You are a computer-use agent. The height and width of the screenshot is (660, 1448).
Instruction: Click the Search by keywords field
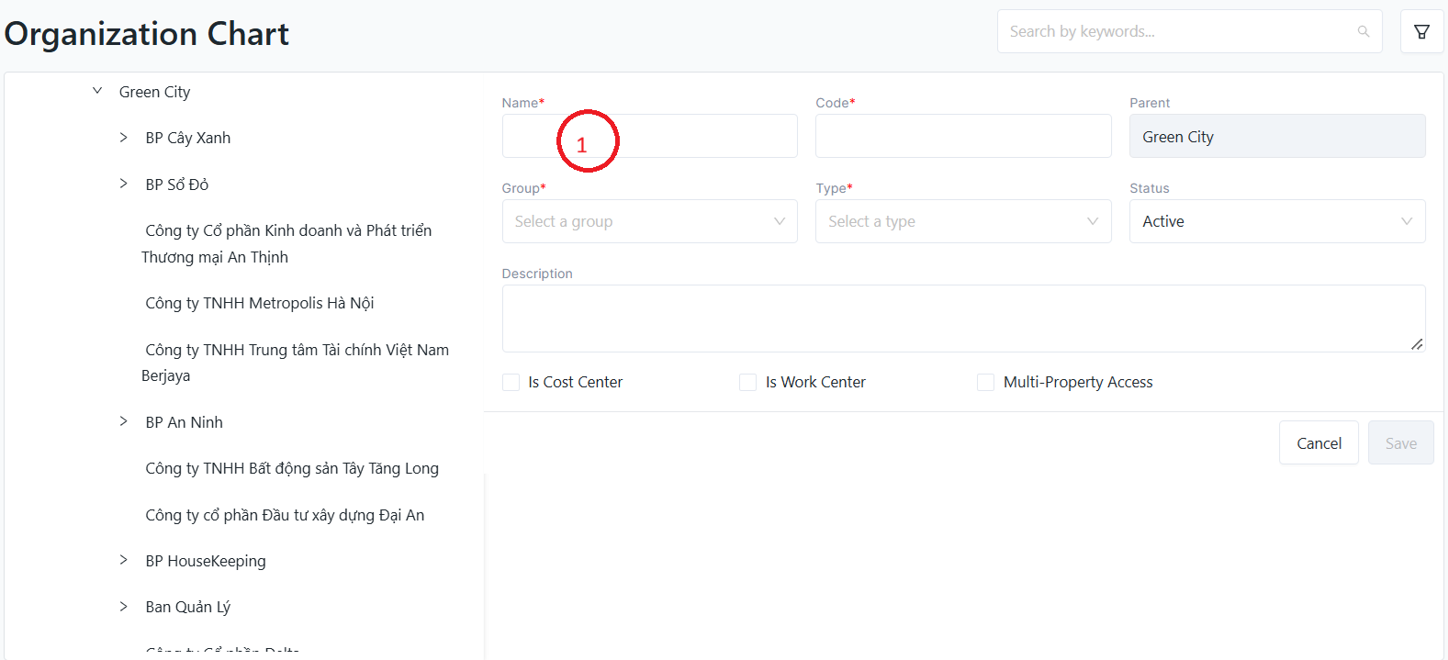point(1189,31)
